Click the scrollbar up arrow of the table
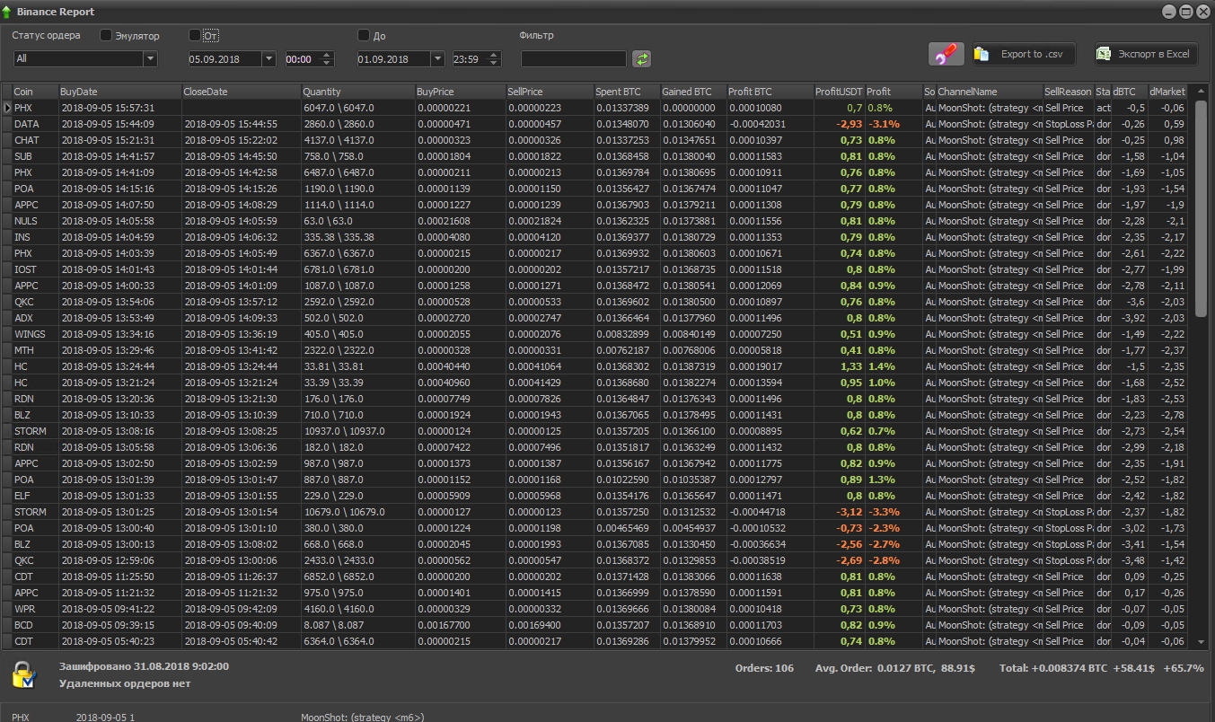 tap(1202, 91)
